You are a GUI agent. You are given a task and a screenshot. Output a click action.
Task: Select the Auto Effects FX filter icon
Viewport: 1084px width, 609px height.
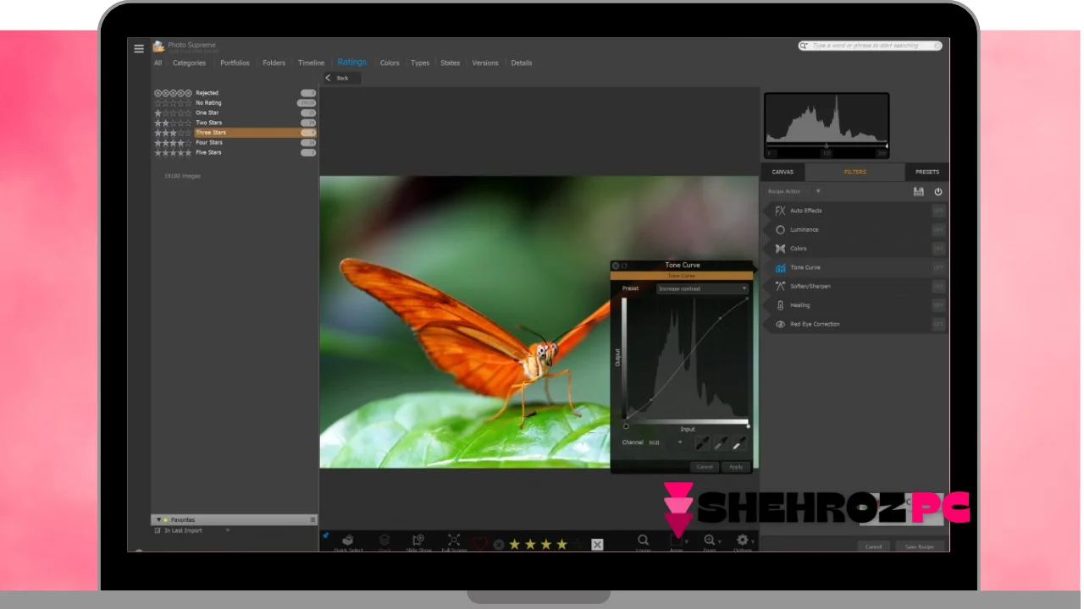click(780, 211)
